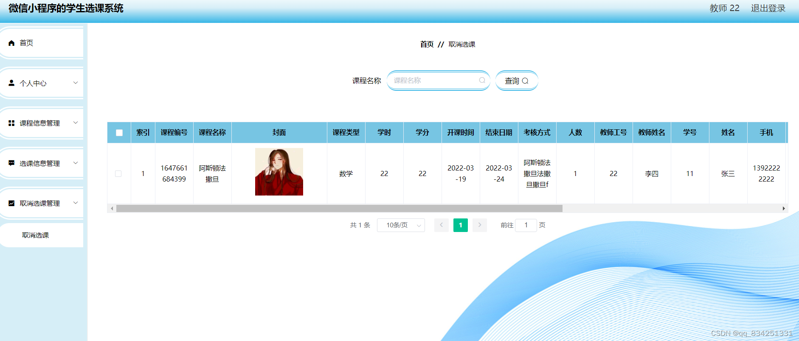The height and width of the screenshot is (341, 799).
Task: Expand the 课程信息管理 chevron
Action: (76, 123)
